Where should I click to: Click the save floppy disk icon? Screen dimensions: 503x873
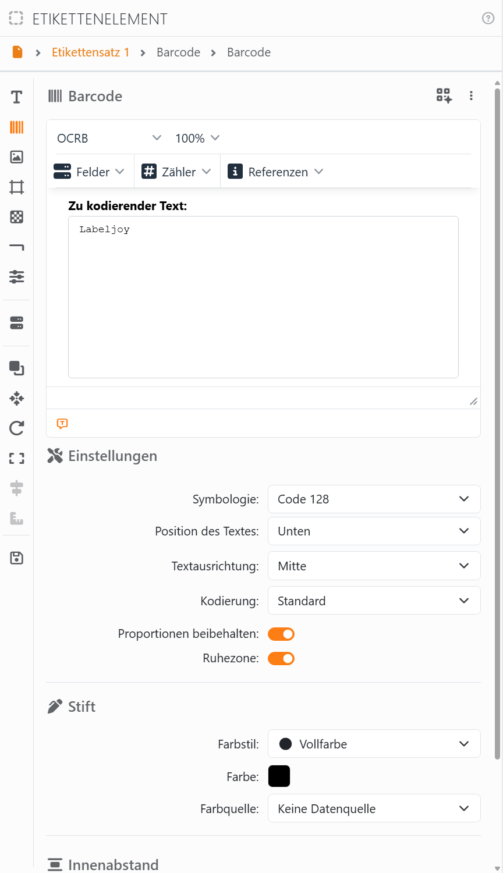tap(17, 558)
